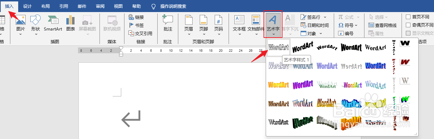Insert 日期和时间 (Date and Time)

[315, 25]
